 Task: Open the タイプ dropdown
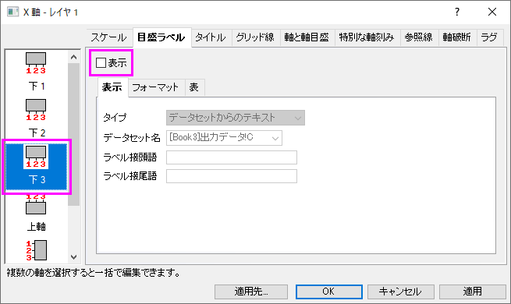(x=236, y=118)
